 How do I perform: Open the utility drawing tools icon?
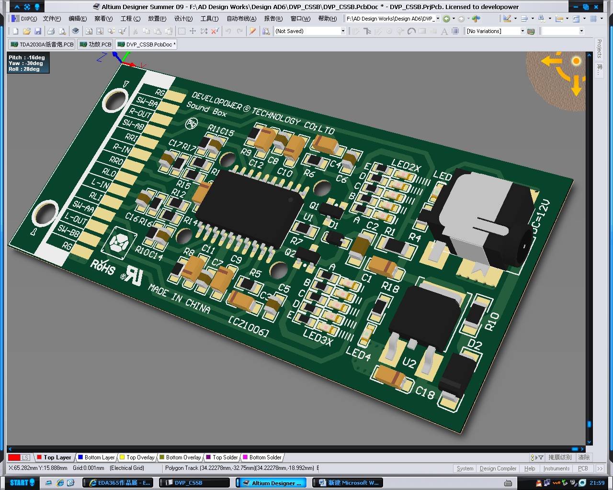[x=507, y=19]
